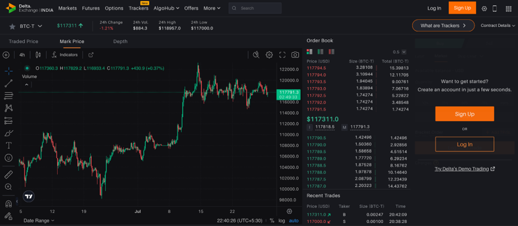Toggle auto scale on the chart
This screenshot has height=226, width=518.
coord(294,221)
